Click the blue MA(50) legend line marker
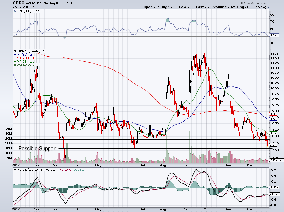This screenshot has width=284, height=212. tap(15, 55)
